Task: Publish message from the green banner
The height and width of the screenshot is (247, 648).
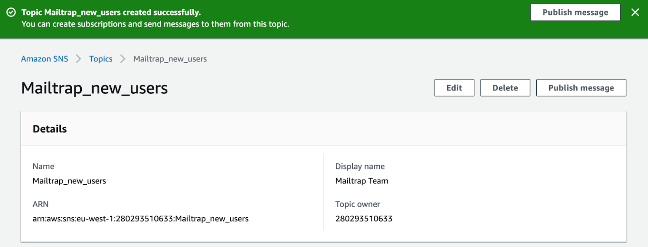Action: pos(575,12)
